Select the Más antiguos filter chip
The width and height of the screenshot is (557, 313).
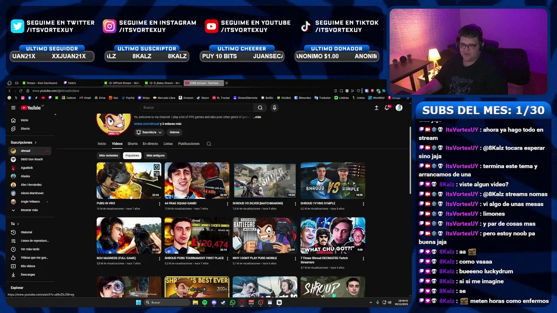point(155,156)
